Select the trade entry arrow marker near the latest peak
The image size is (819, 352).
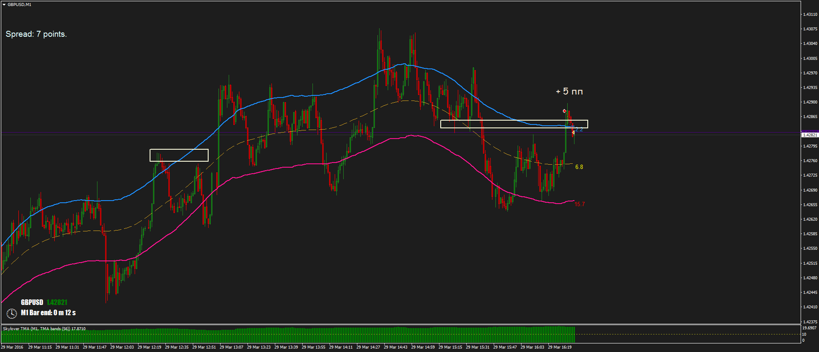click(x=564, y=111)
